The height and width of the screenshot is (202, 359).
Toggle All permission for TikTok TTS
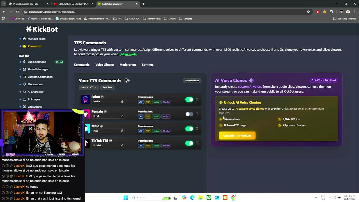pyautogui.click(x=141, y=146)
